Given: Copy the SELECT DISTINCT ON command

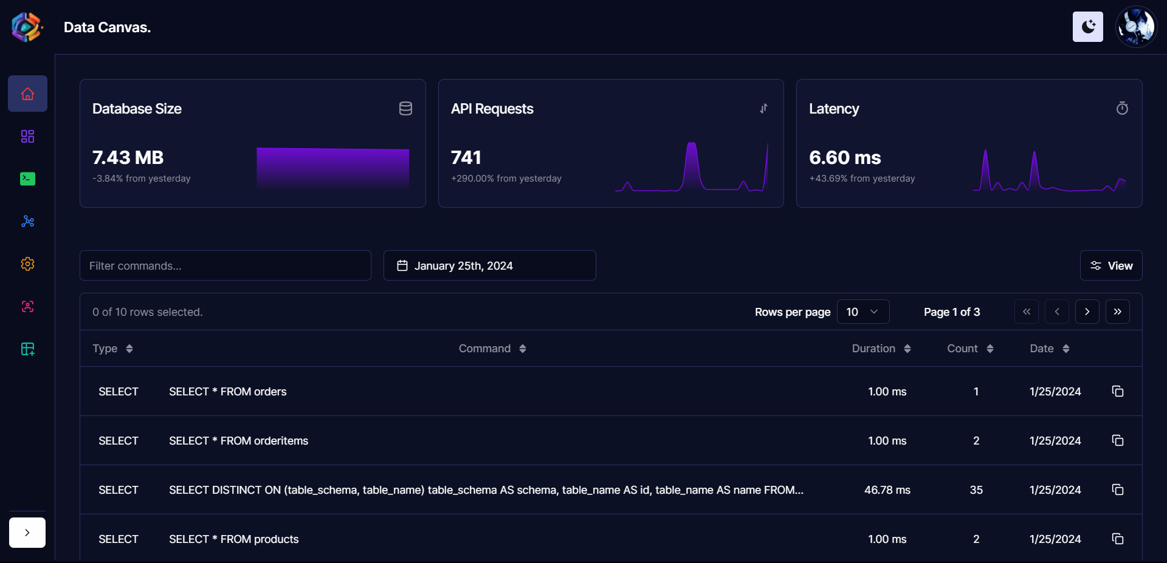Looking at the screenshot, I should [x=1118, y=490].
